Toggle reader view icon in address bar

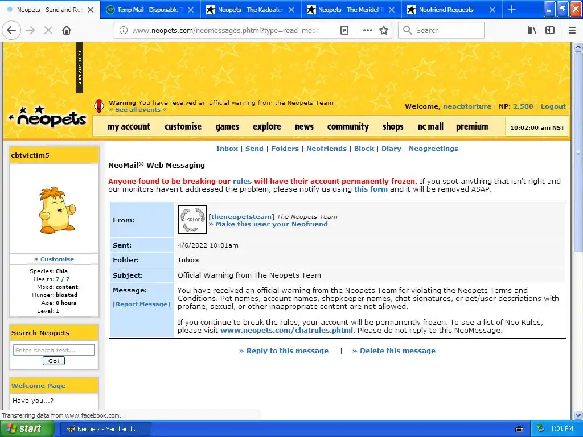tap(344, 31)
